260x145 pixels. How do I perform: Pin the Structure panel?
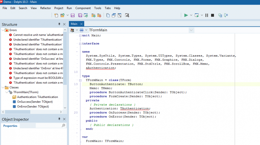coord(59,24)
